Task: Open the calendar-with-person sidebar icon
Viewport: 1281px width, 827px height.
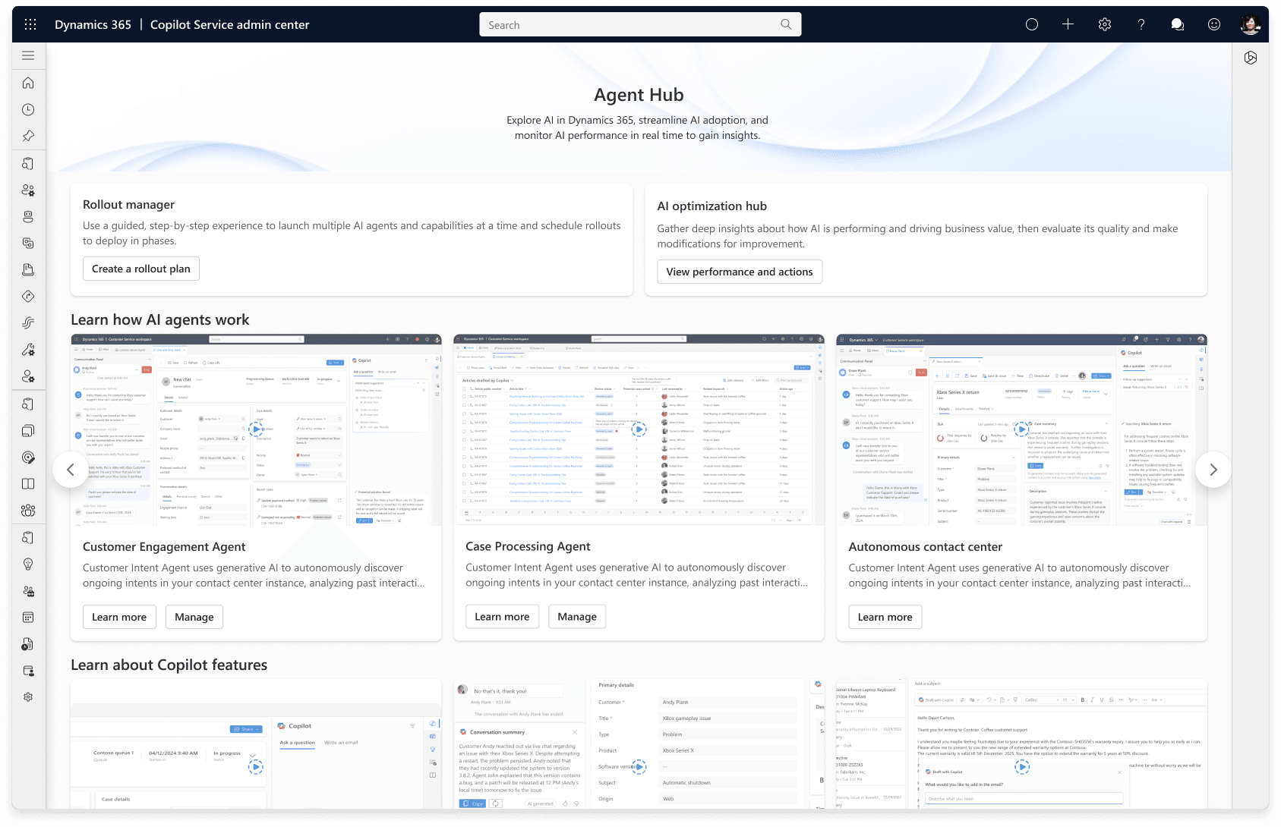Action: click(x=28, y=671)
